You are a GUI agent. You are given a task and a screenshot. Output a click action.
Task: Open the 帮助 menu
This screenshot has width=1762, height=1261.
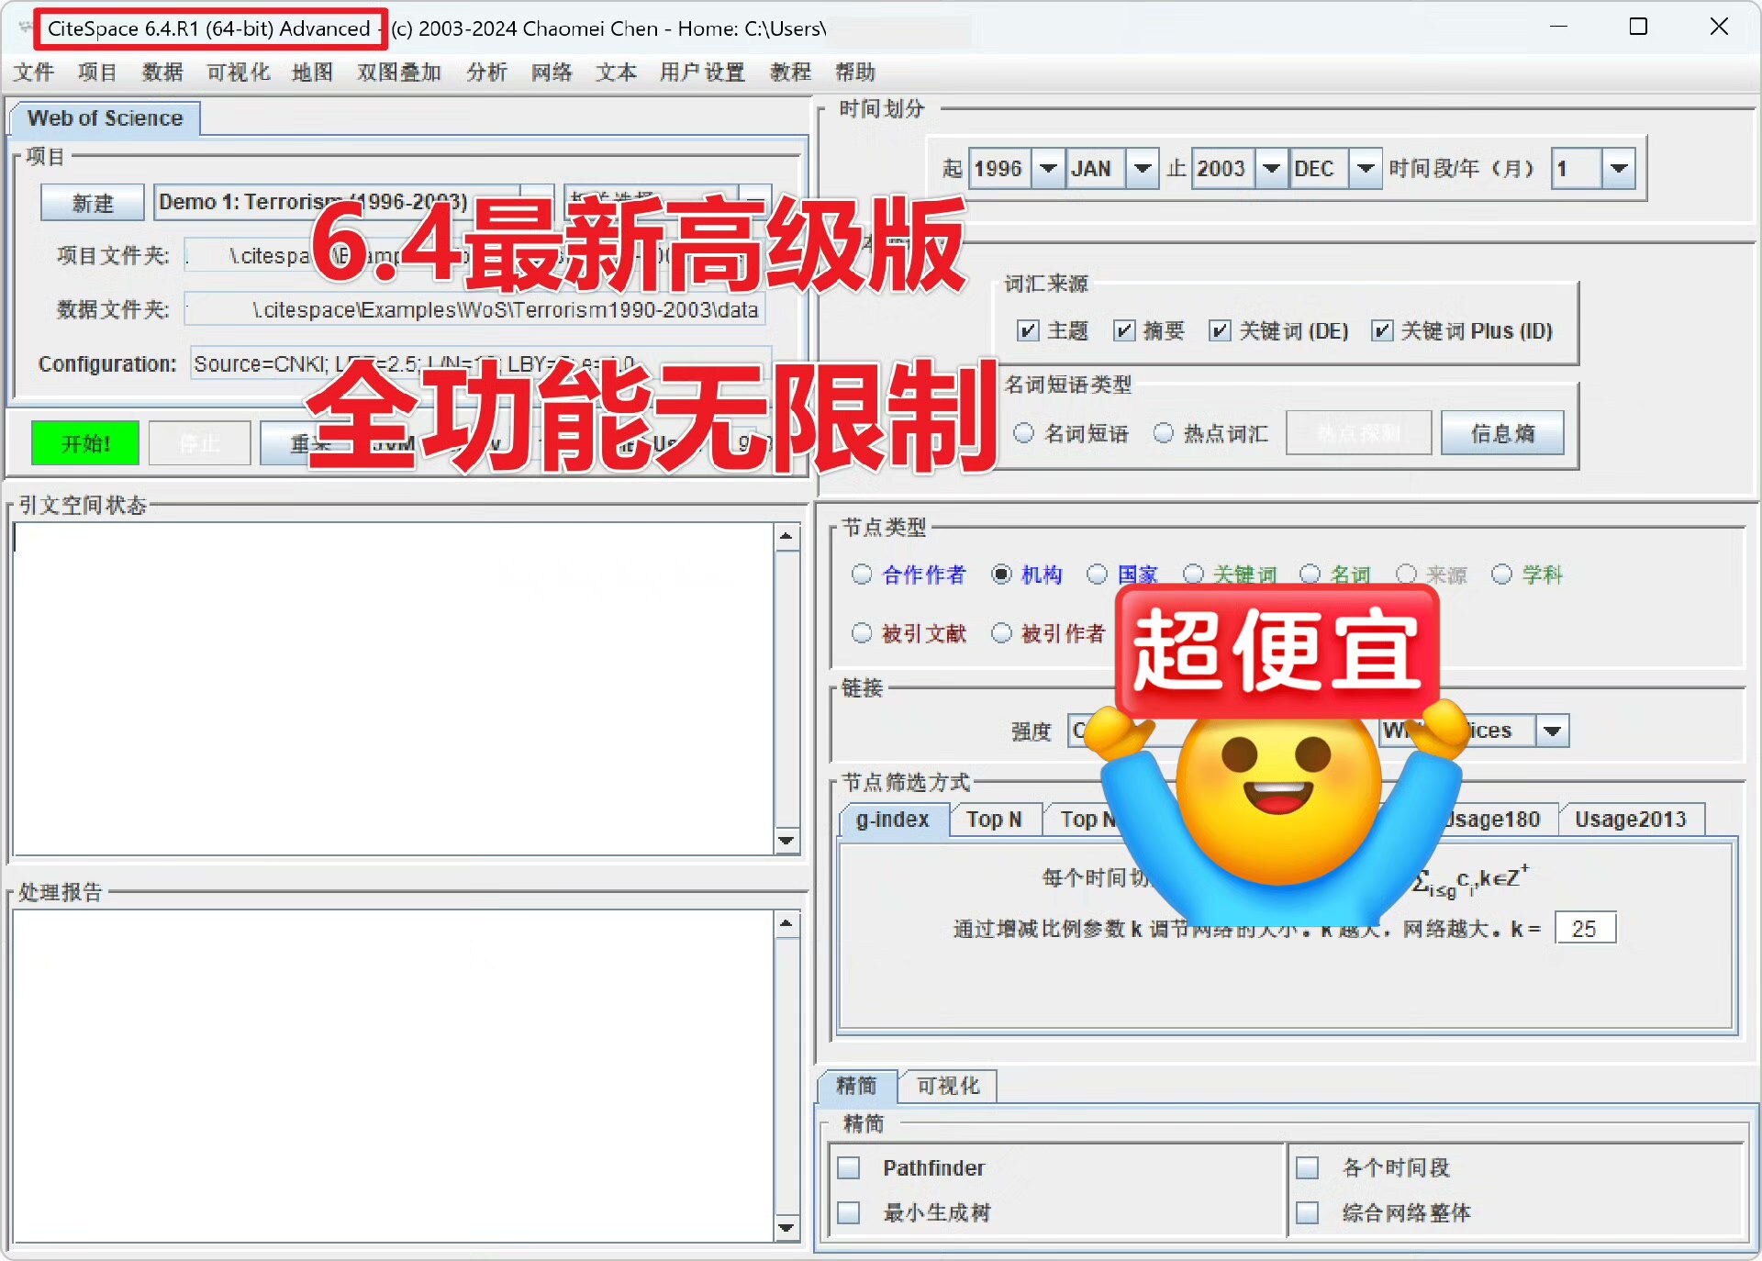854,72
